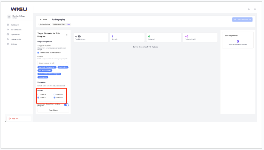This screenshot has width=264, height=150.
Task: Check the Grade 10 checkbox
Action: coord(54,94)
